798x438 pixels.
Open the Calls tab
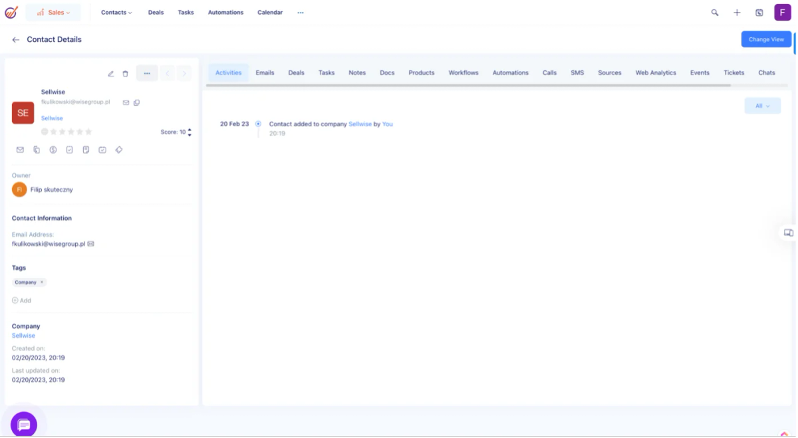549,72
